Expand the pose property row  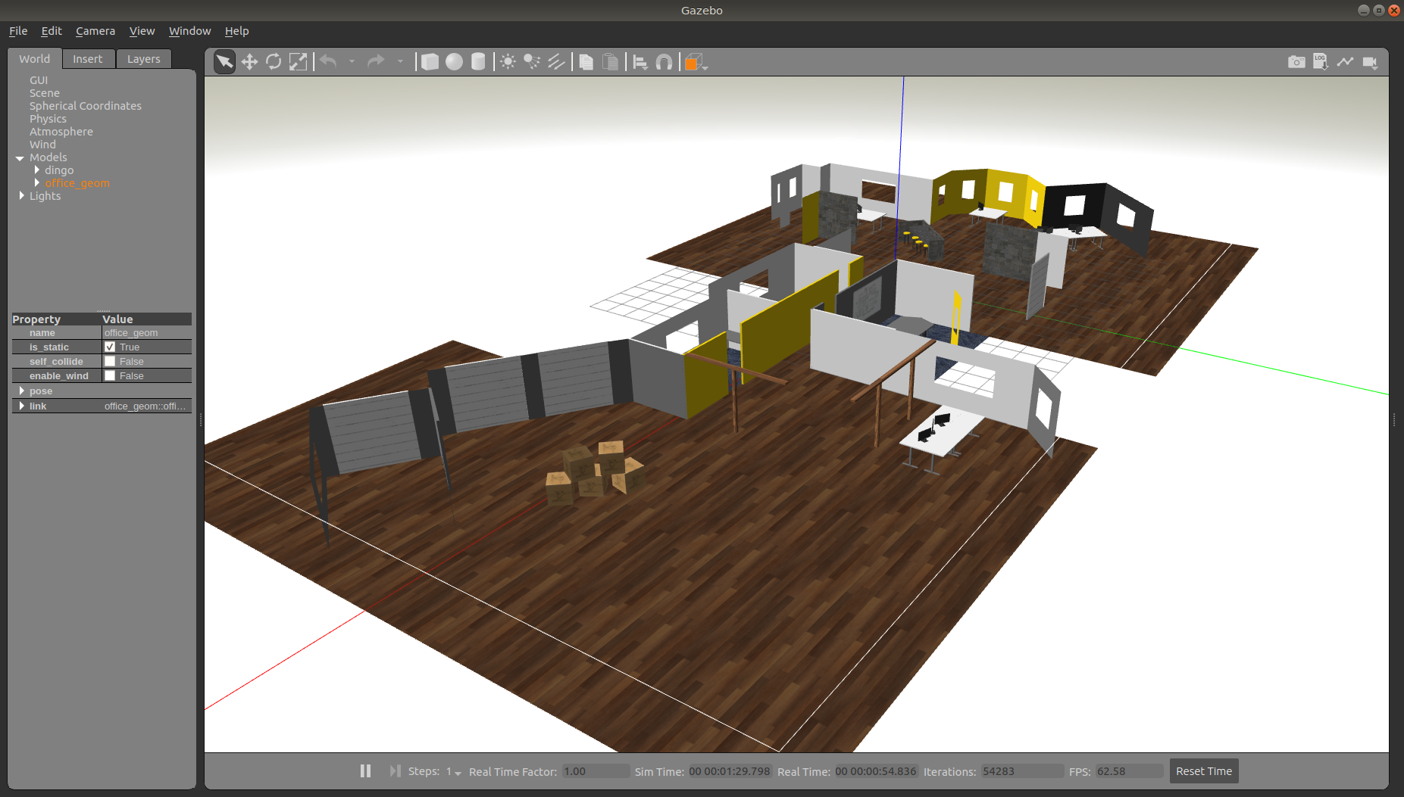click(x=21, y=391)
